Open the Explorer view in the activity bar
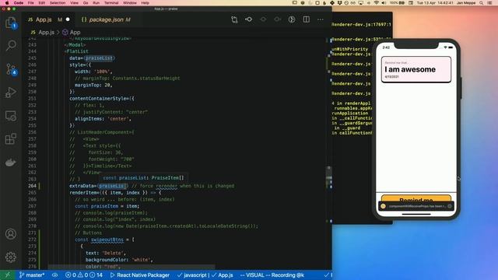This screenshot has height=280, width=498. [11, 23]
